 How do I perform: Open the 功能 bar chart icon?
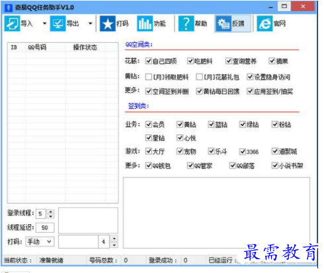pyautogui.click(x=145, y=24)
